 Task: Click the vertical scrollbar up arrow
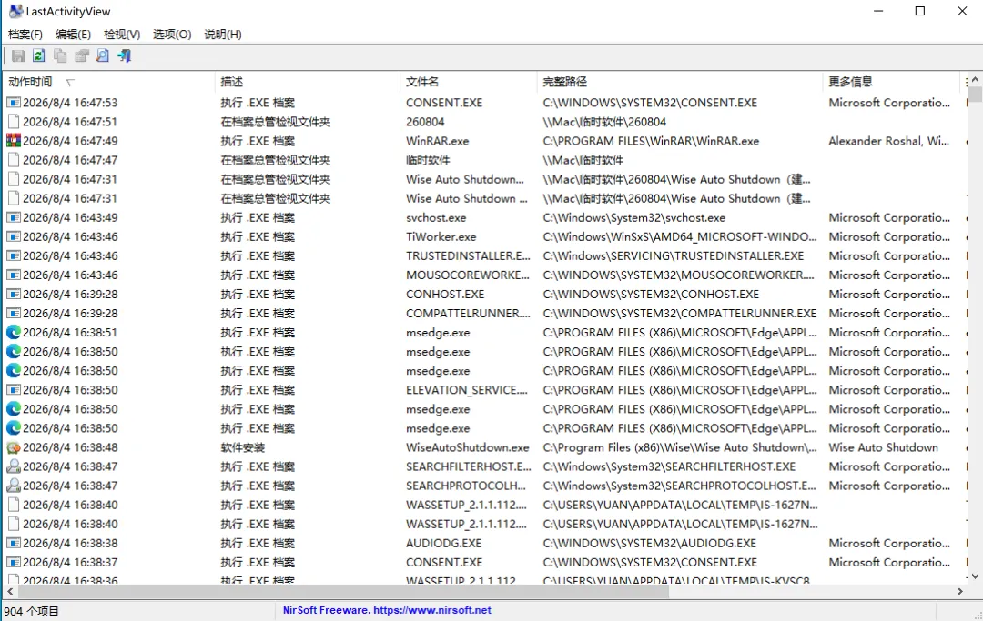point(975,80)
